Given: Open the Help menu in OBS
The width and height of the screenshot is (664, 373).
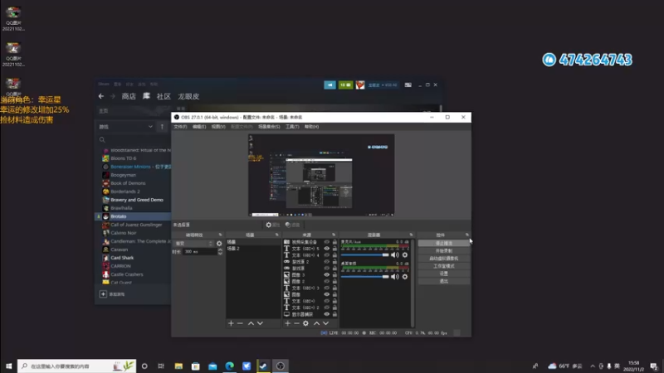Looking at the screenshot, I should 312,127.
